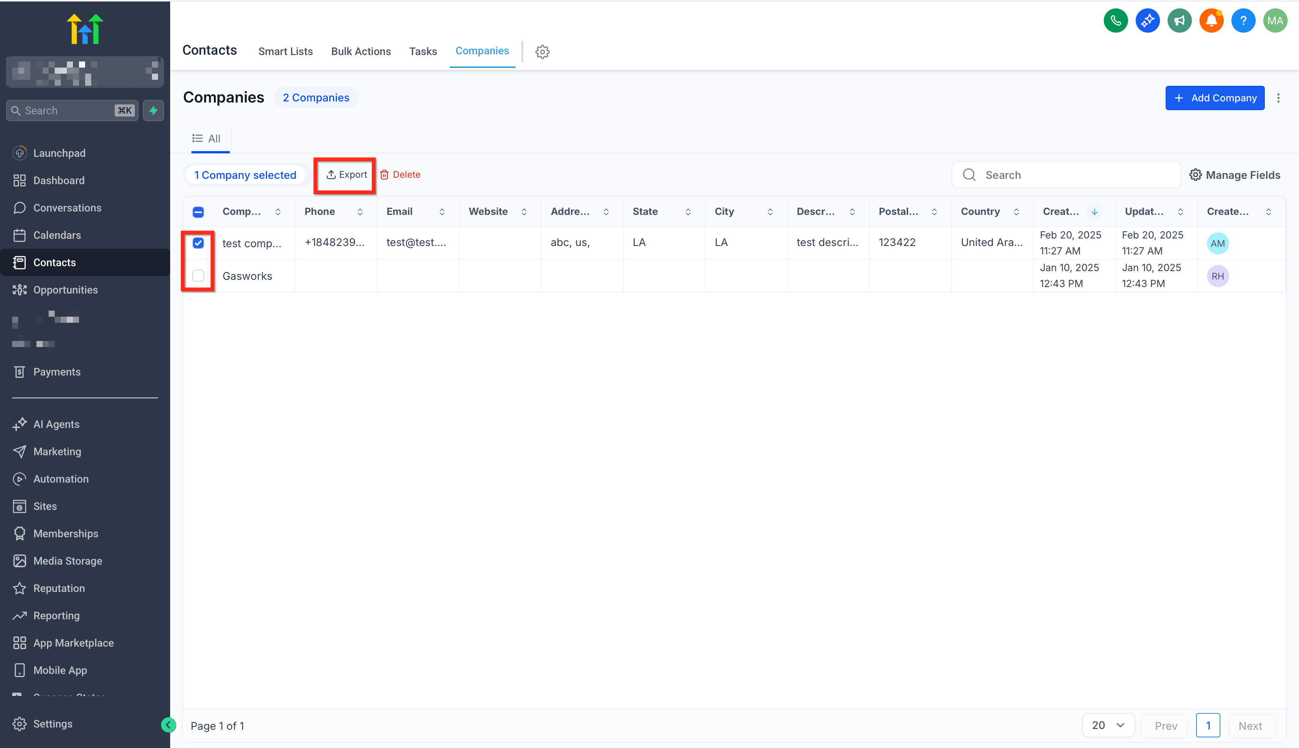The width and height of the screenshot is (1299, 748).
Task: Sort by the Country column arrows
Action: (1016, 211)
